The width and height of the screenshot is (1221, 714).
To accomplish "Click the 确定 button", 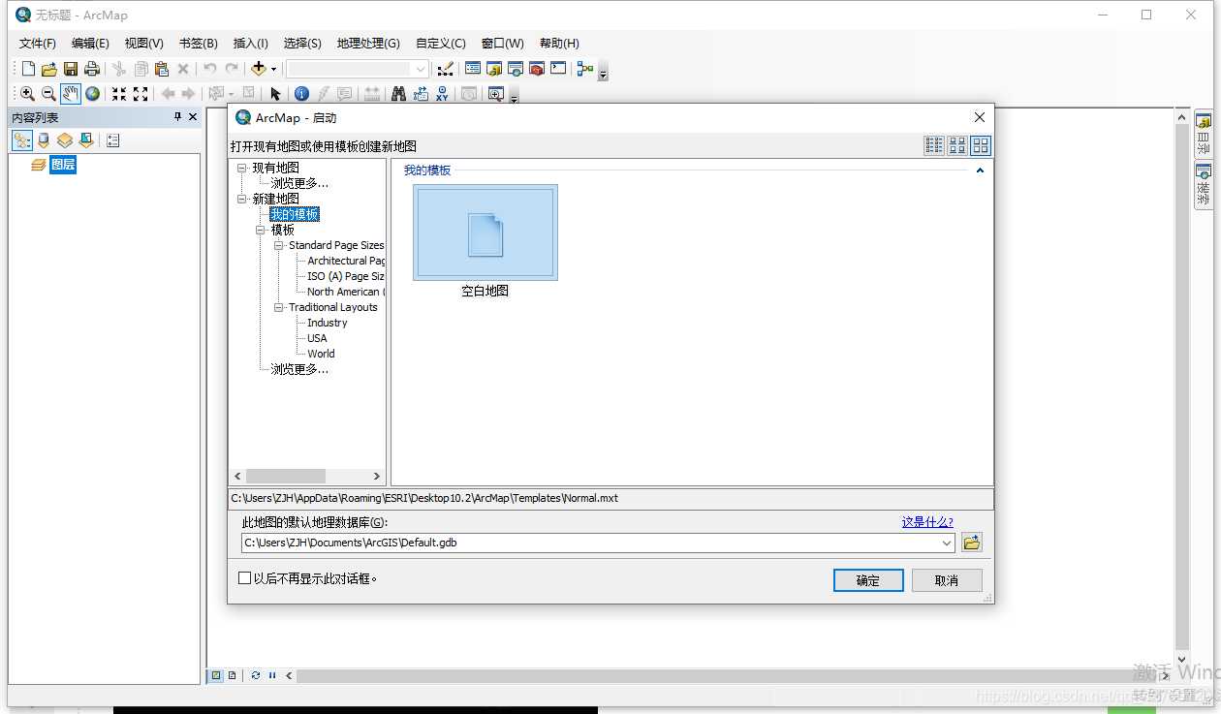I will point(868,580).
